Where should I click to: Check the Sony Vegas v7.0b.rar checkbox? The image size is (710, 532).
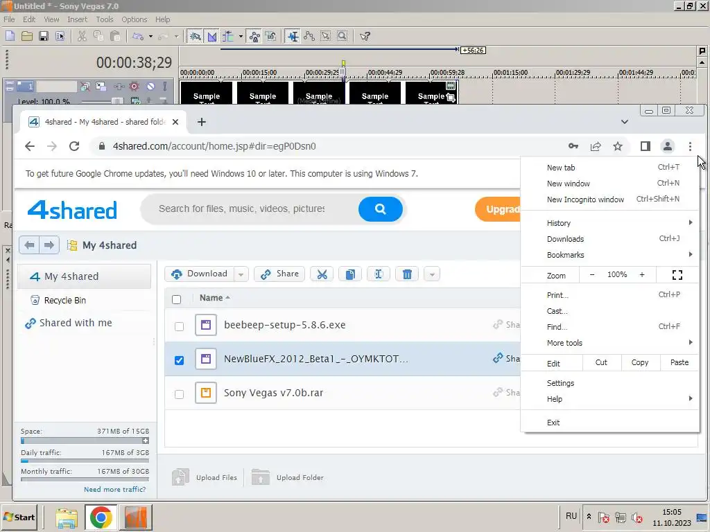coord(180,394)
